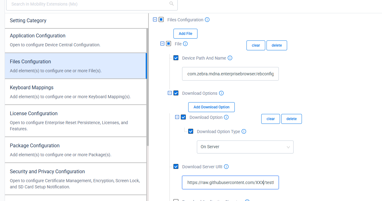Screen dimensions: 382x201
Task: Click delete button for Download Option
Action: pos(291,119)
